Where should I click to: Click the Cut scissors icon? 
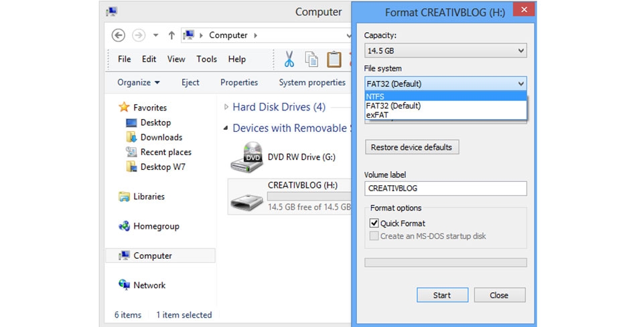click(289, 59)
